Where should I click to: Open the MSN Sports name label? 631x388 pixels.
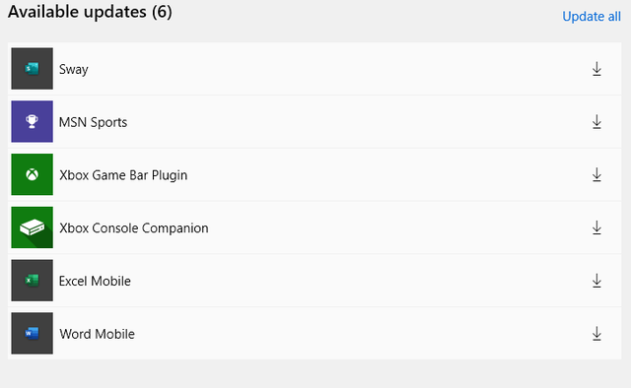click(93, 122)
